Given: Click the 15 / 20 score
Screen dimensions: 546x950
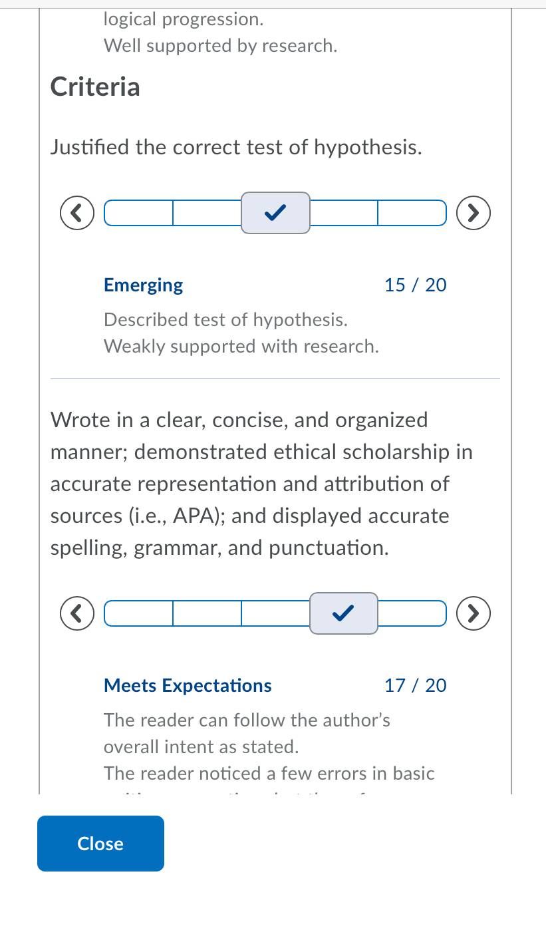Looking at the screenshot, I should point(416,285).
